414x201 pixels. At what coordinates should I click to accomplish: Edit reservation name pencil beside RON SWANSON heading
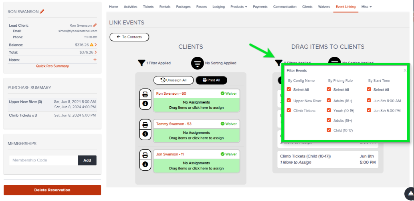click(42, 12)
